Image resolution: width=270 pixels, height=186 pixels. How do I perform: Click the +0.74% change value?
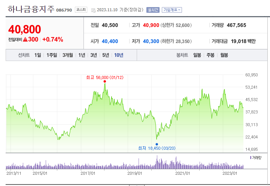(53, 40)
